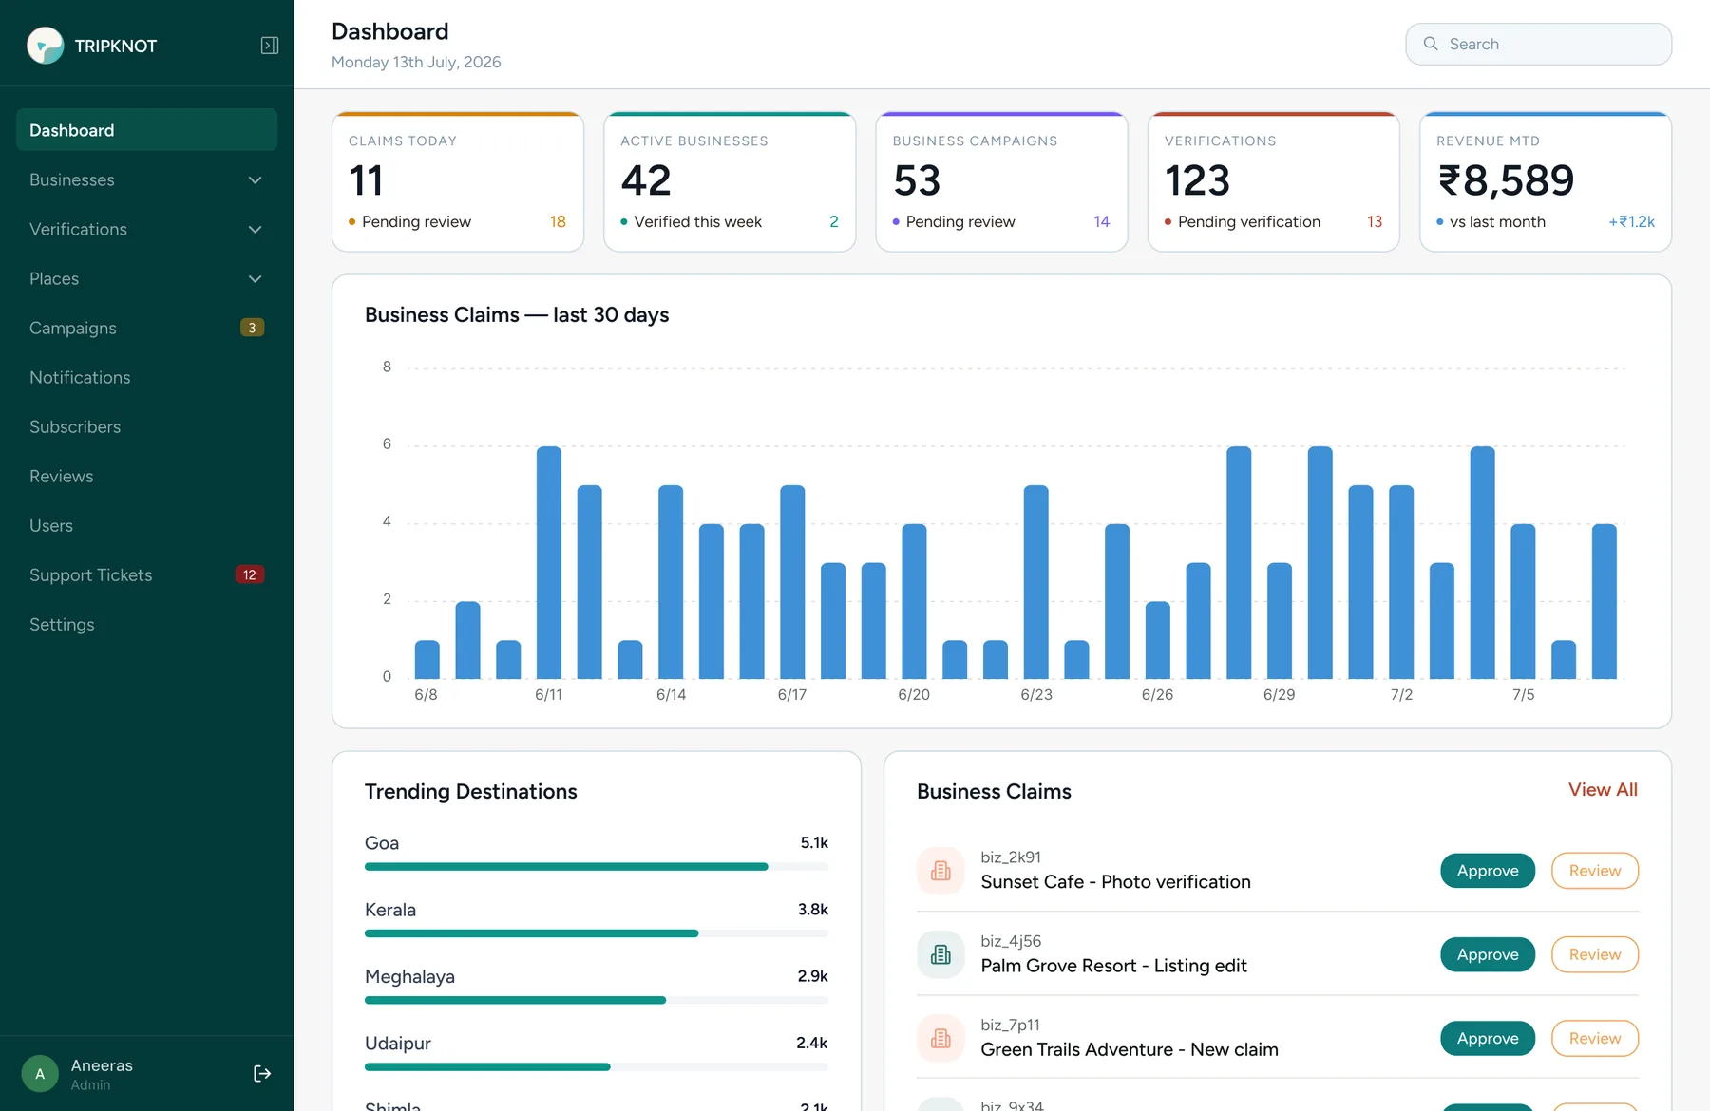Open Campaigns in the sidebar
The height and width of the screenshot is (1111, 1710).
coord(146,328)
